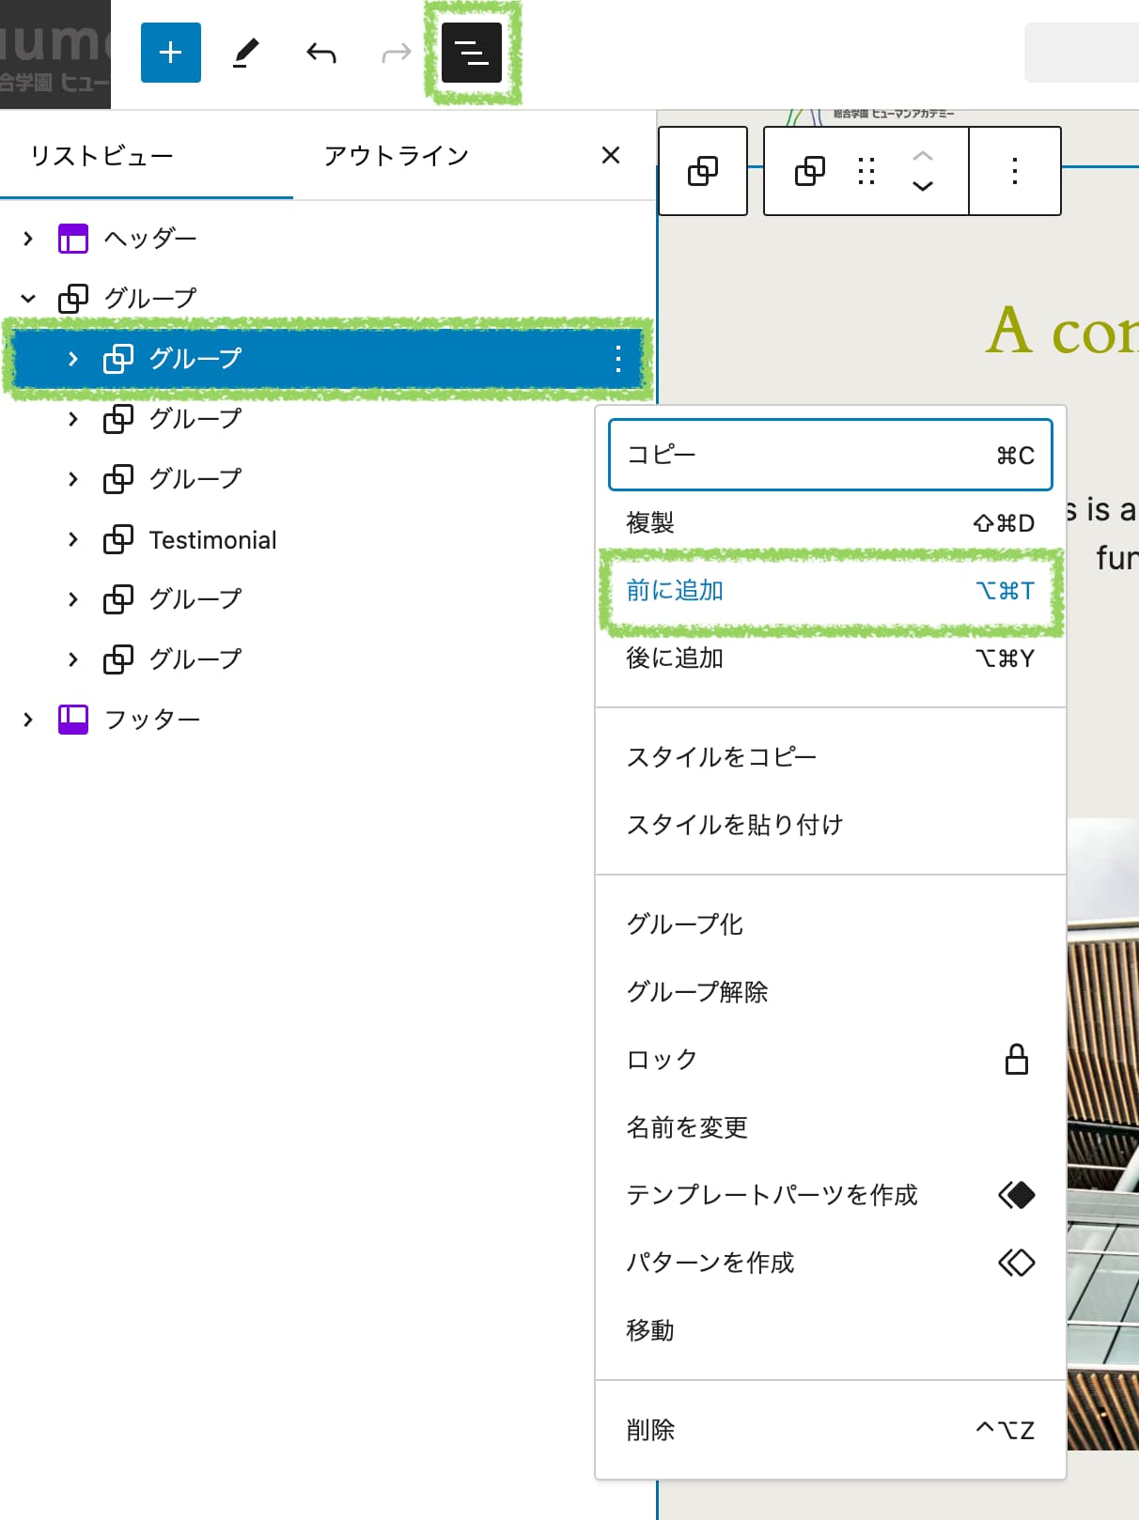Image resolution: width=1139 pixels, height=1520 pixels.
Task: Click the blue block inserter plus button
Action: tap(170, 53)
